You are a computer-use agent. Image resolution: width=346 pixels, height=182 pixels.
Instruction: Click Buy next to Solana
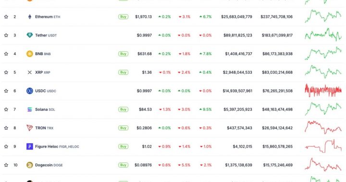tap(123, 110)
